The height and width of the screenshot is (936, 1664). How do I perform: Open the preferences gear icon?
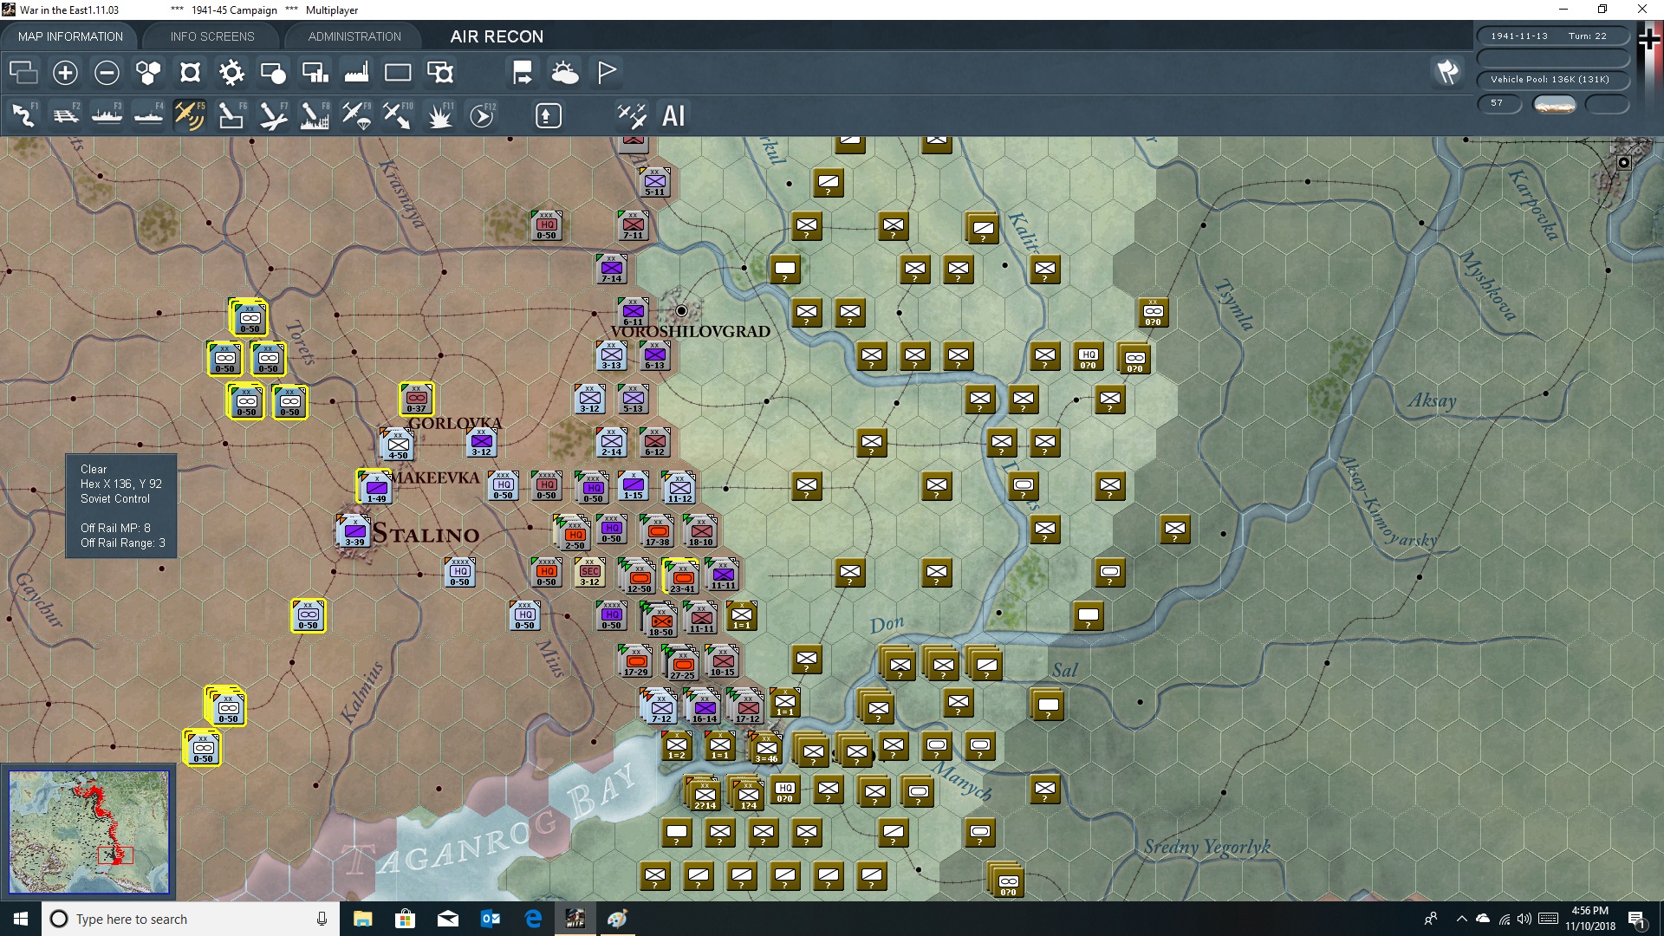231,73
